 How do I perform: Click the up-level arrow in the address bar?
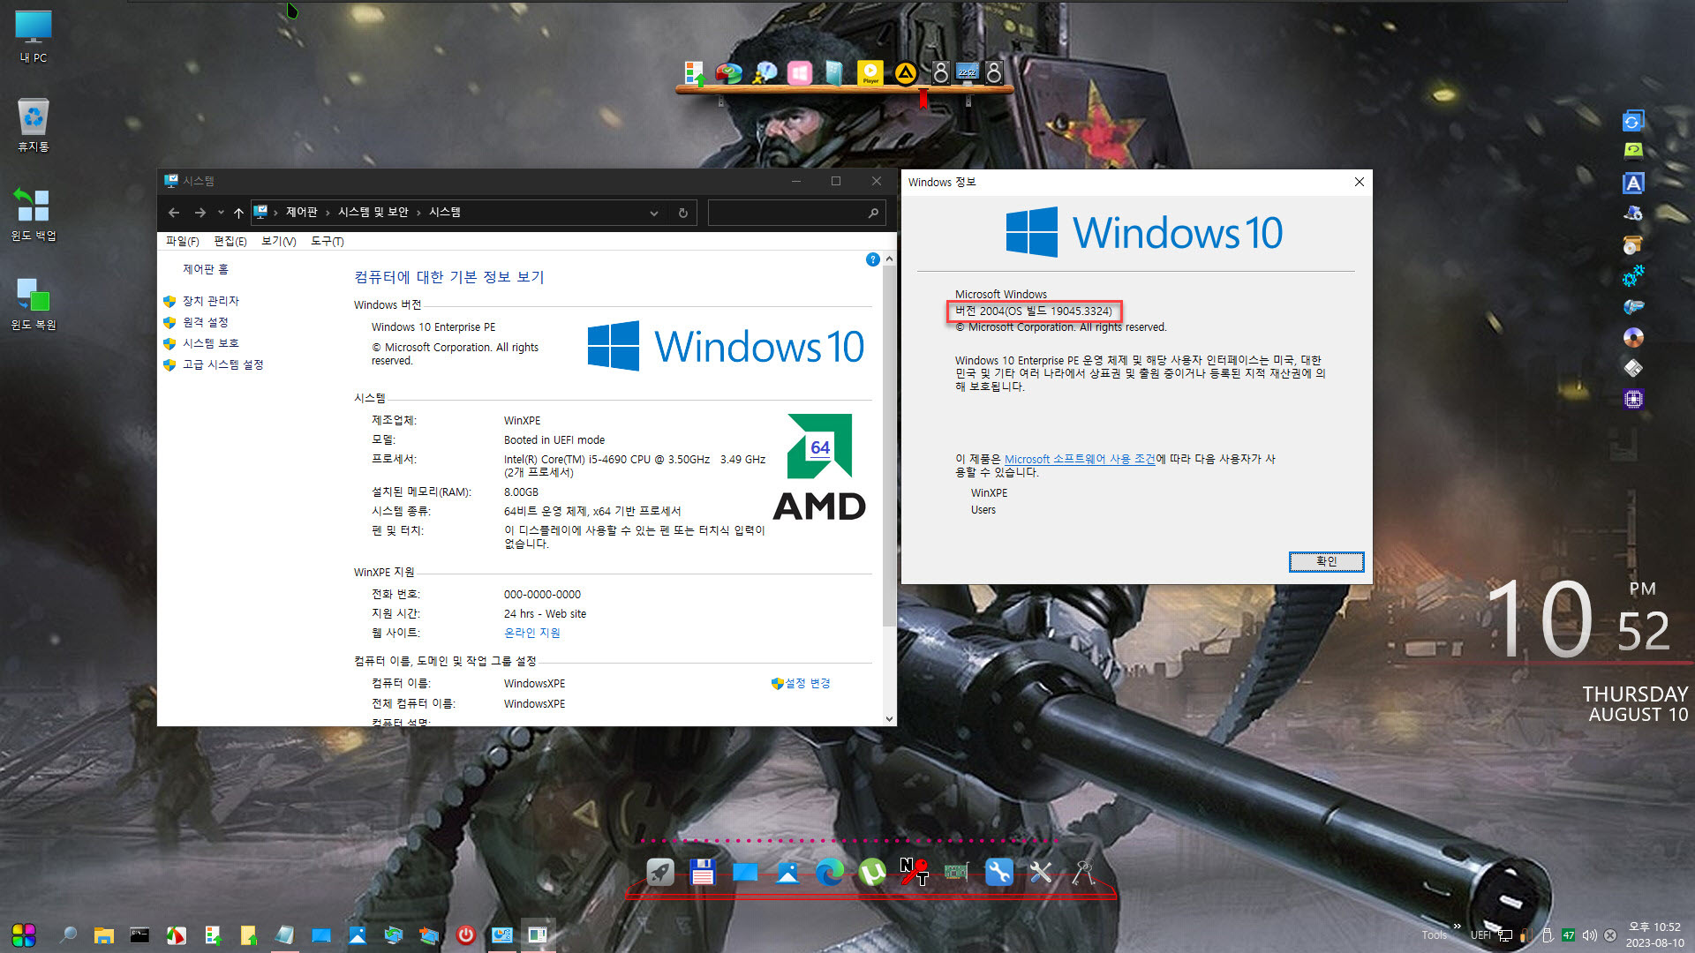[238, 213]
